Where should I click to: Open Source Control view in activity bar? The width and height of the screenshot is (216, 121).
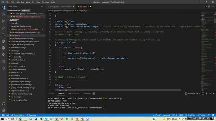[x=3, y=21]
